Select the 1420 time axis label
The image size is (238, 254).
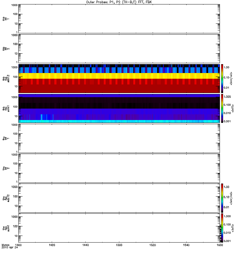52,245
